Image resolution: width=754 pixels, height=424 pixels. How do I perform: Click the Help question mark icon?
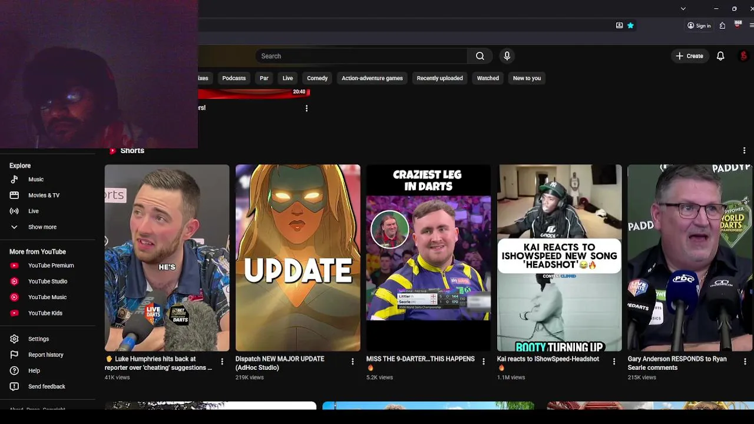(x=14, y=371)
